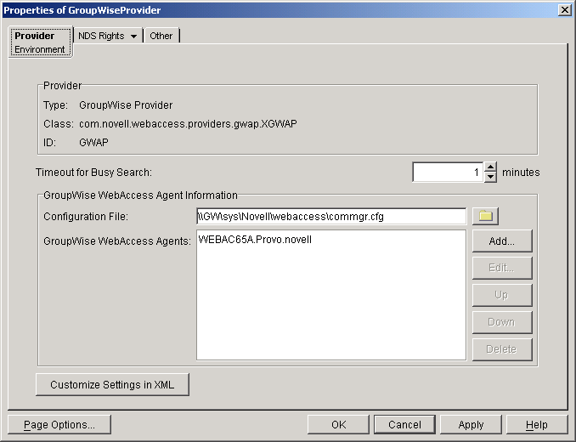Click the class name com.novell.webaccess.providers.gwap.XGWAP

tap(188, 124)
